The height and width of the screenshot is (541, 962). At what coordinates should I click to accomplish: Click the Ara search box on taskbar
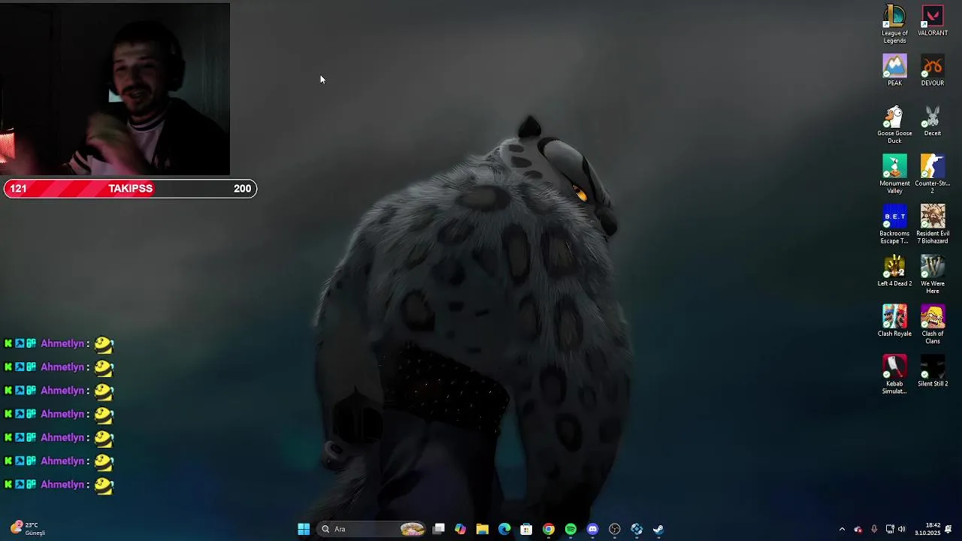click(373, 529)
